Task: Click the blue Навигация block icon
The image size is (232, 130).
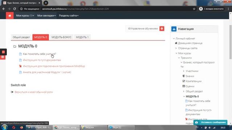Action: pyautogui.click(x=174, y=29)
